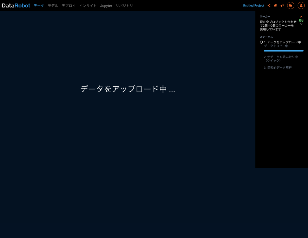Increase worker count with up arrow
The image size is (308, 238).
tap(301, 17)
